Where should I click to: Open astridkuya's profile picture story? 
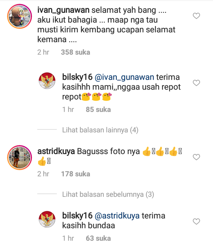click(19, 157)
